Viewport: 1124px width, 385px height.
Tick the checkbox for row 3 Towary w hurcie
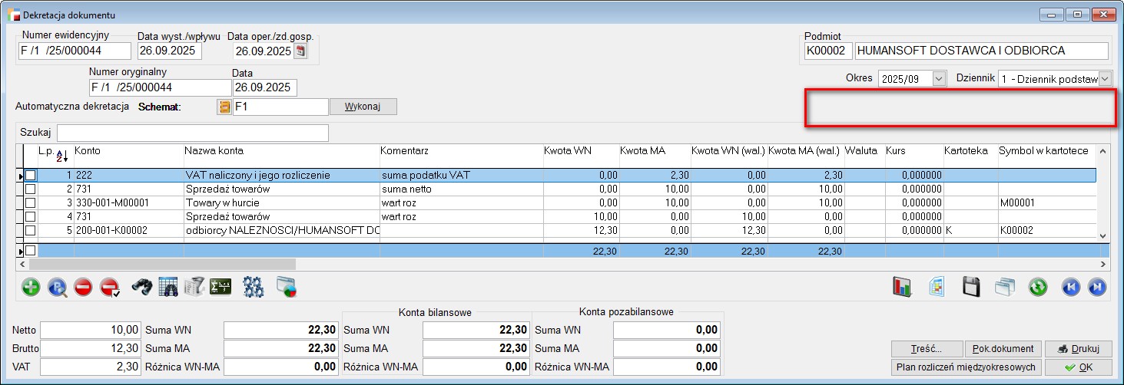coord(31,203)
